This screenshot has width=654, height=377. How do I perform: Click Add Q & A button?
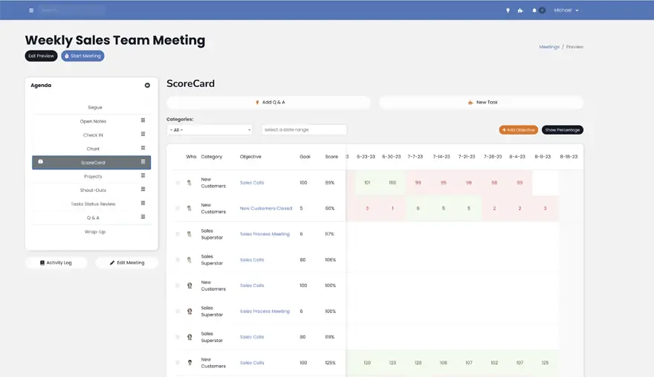pos(268,103)
